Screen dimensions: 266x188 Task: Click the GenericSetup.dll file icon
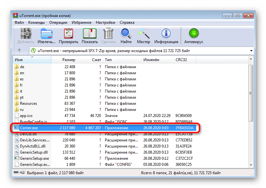(x=17, y=152)
